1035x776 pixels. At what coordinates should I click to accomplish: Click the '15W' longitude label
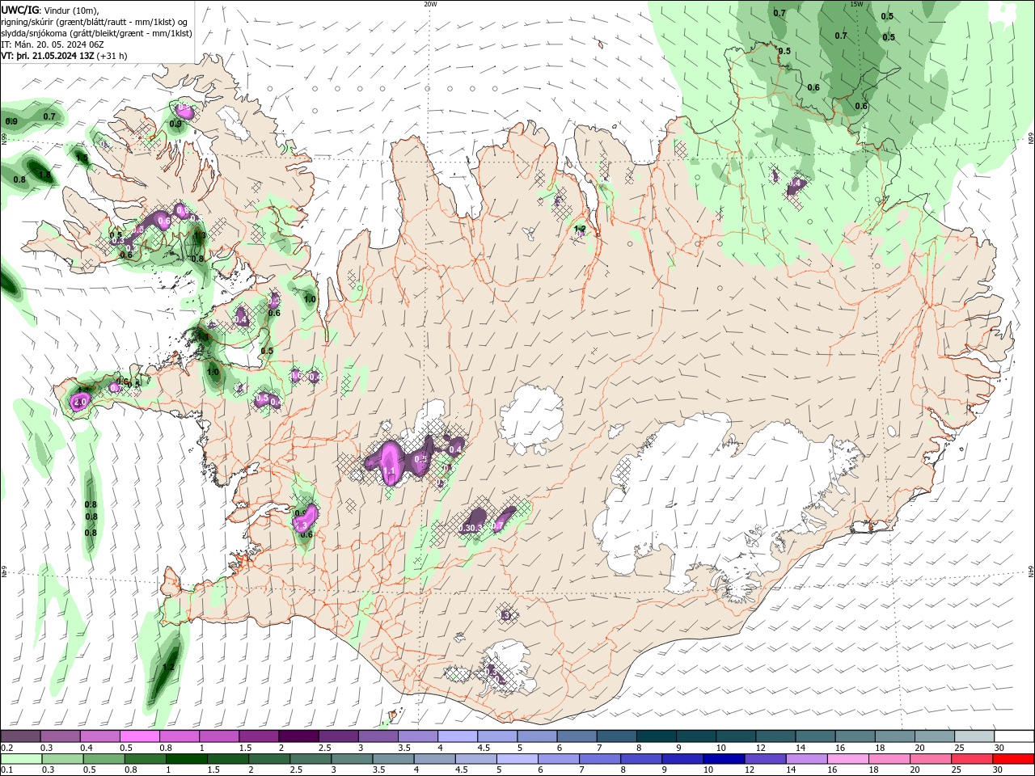click(x=857, y=4)
